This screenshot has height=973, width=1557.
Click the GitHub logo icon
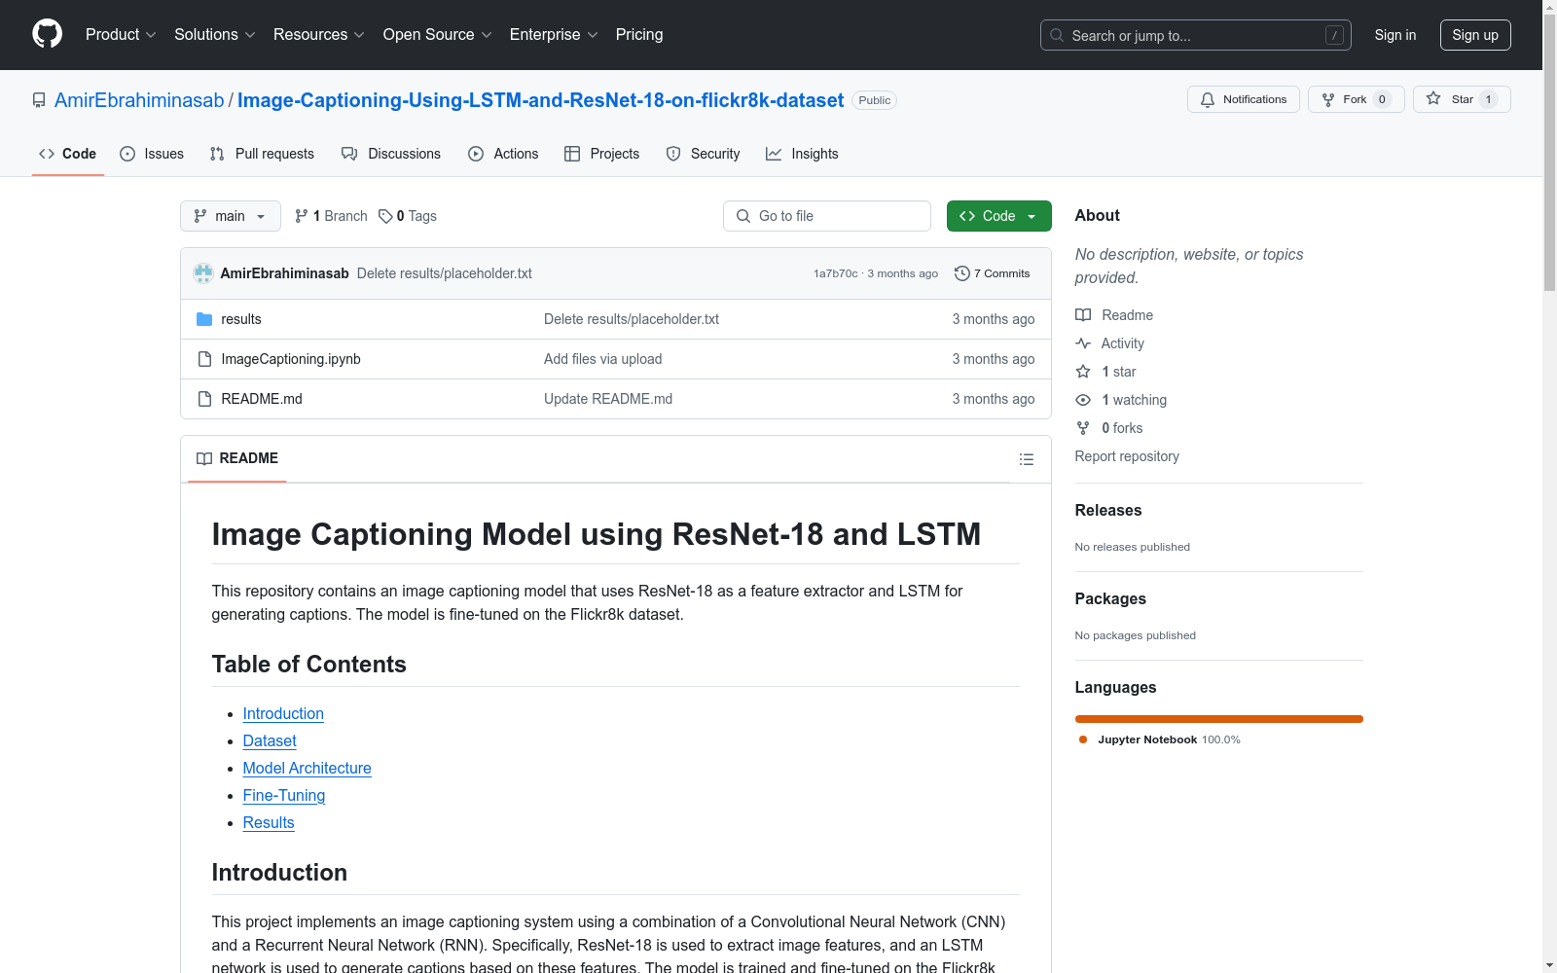(47, 34)
